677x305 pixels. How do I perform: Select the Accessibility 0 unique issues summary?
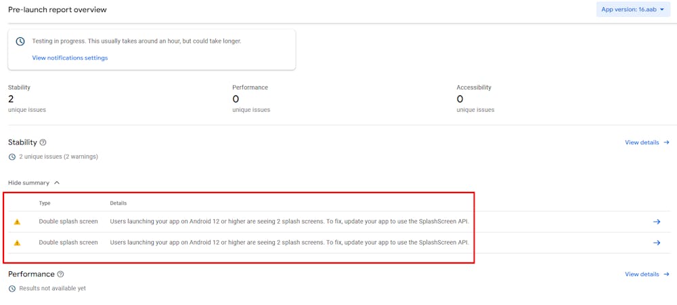click(475, 99)
